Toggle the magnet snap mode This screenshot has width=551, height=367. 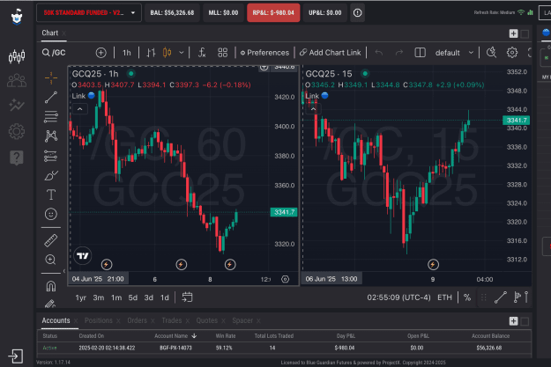[x=51, y=286]
